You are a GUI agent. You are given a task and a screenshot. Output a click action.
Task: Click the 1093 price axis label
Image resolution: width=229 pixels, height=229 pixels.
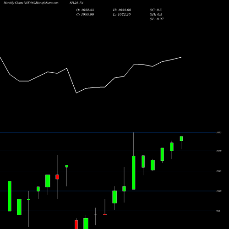[x=219, y=133]
